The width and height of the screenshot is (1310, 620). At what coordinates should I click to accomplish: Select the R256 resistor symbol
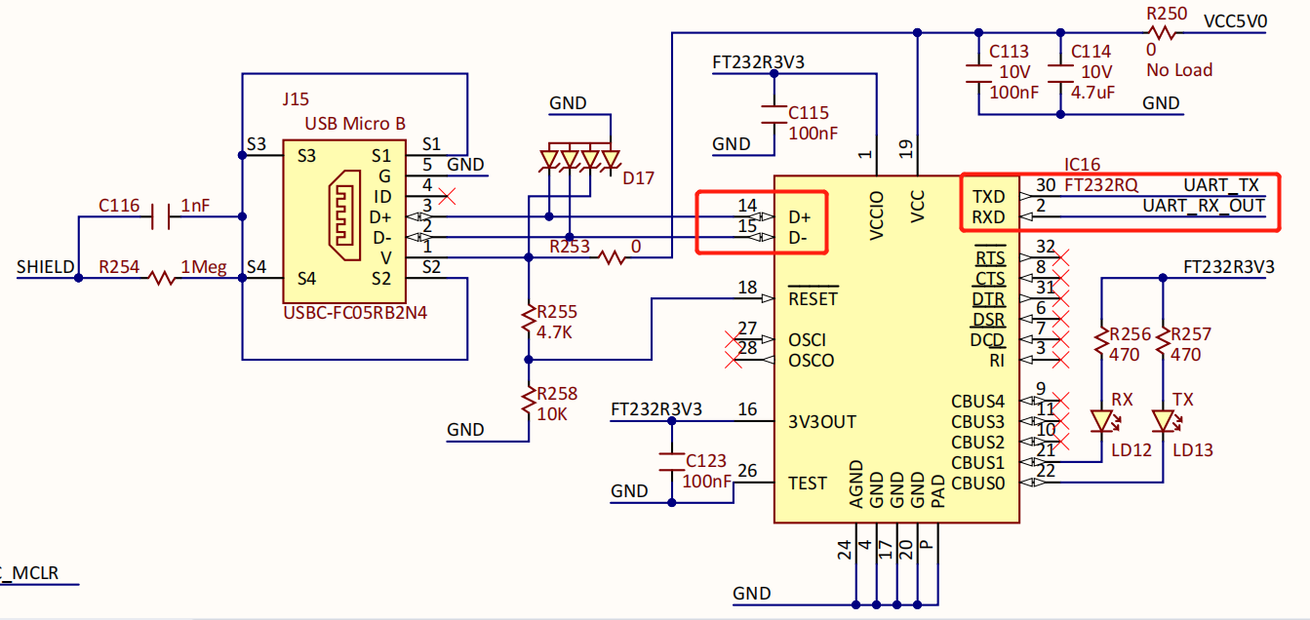[x=1102, y=339]
